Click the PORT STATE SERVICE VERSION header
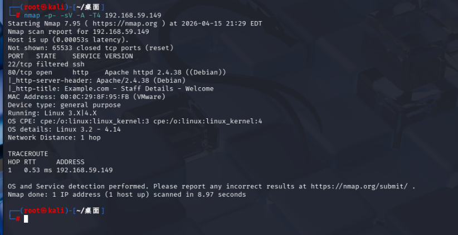The width and height of the screenshot is (458, 235). tap(70, 56)
